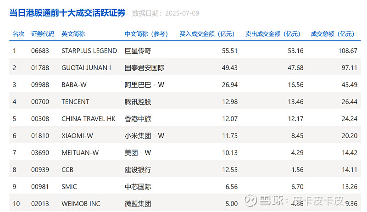Click XIAOMI-W English name
The image size is (367, 212).
77,136
